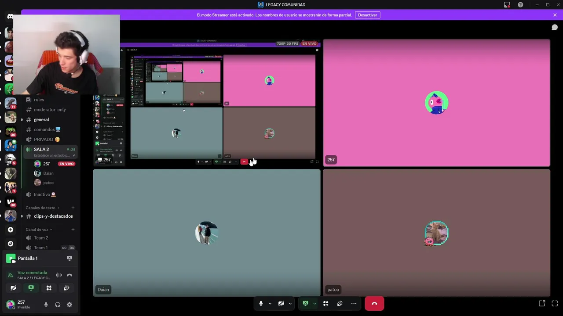The image size is (563, 316).
Task: Toggle screen share in user panel
Action: click(x=31, y=288)
